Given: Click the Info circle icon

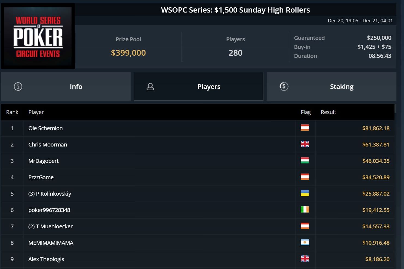Looking at the screenshot, I should pos(18,86).
